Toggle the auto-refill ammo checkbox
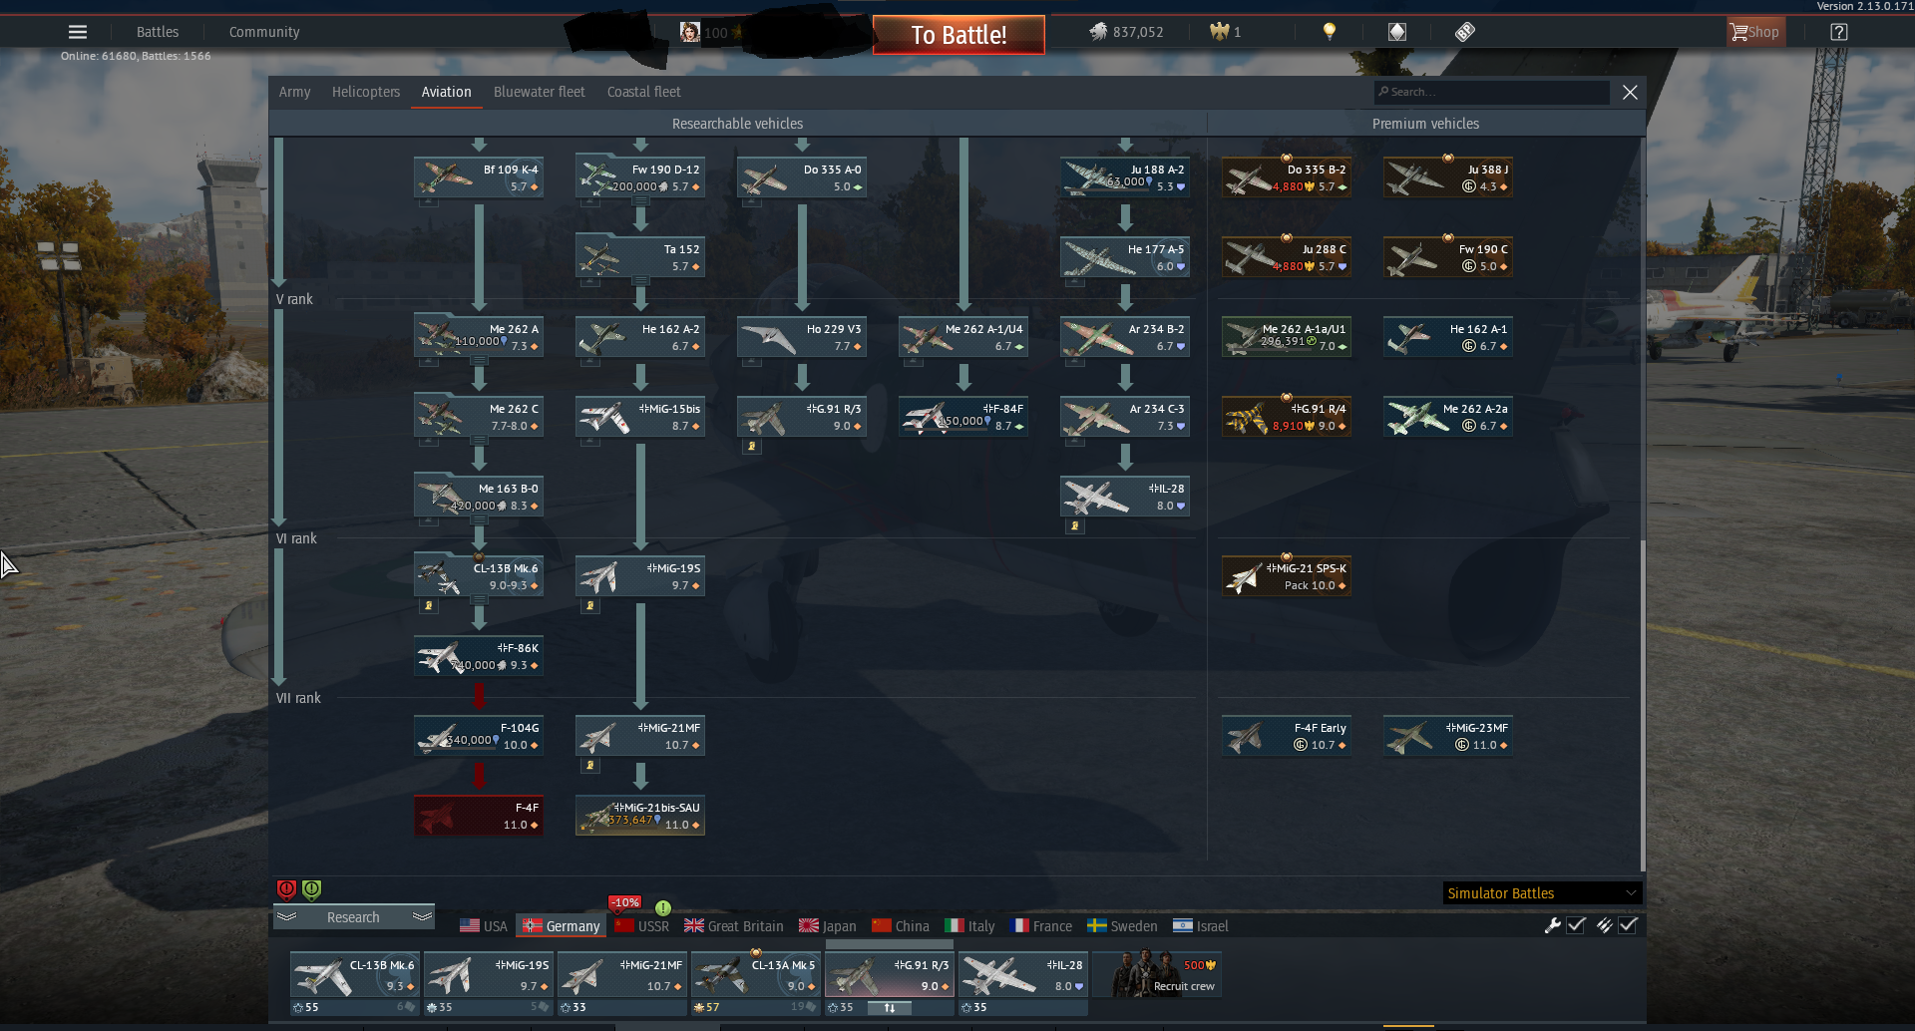The height and width of the screenshot is (1031, 1915). pos(1628,925)
